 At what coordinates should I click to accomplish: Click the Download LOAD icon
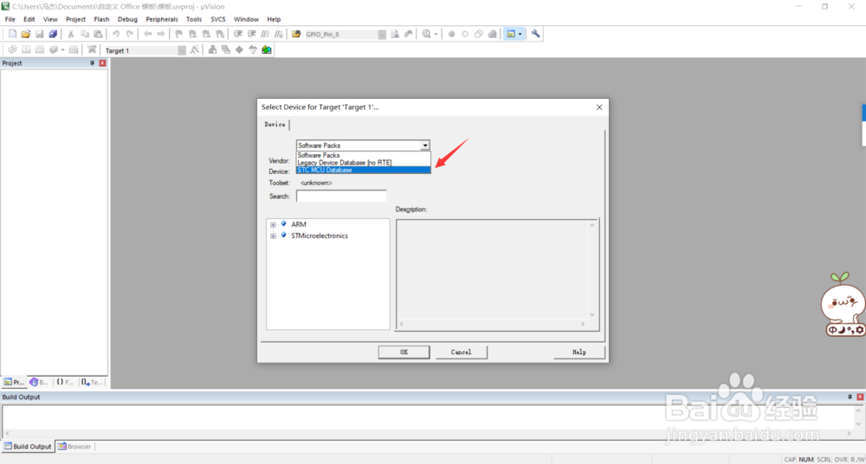tap(93, 50)
